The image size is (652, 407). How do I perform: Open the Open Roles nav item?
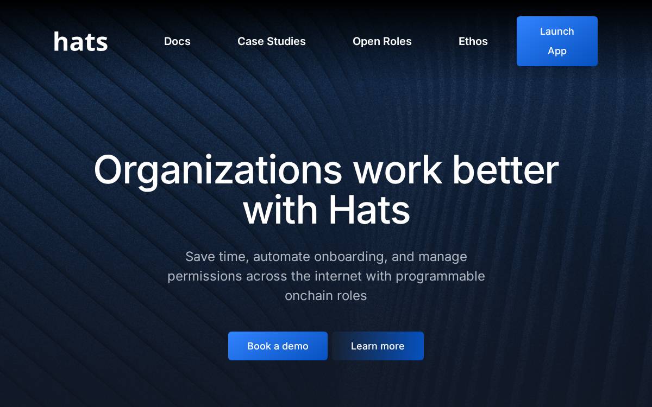(382, 41)
